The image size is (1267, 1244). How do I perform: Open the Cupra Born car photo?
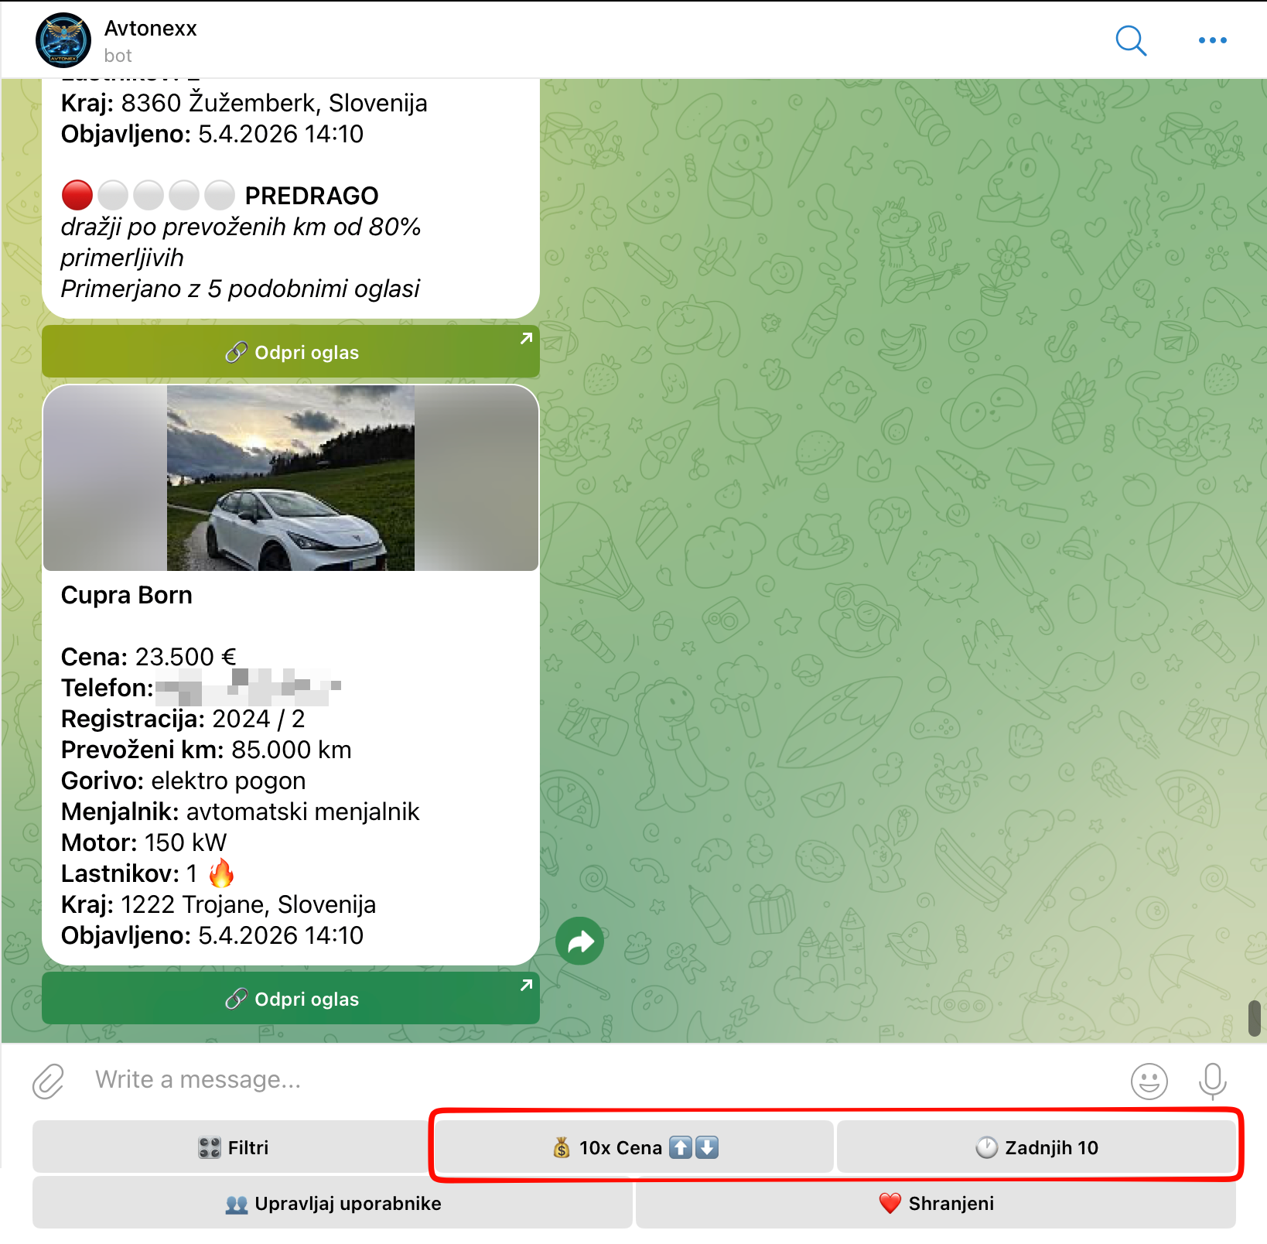click(x=291, y=478)
